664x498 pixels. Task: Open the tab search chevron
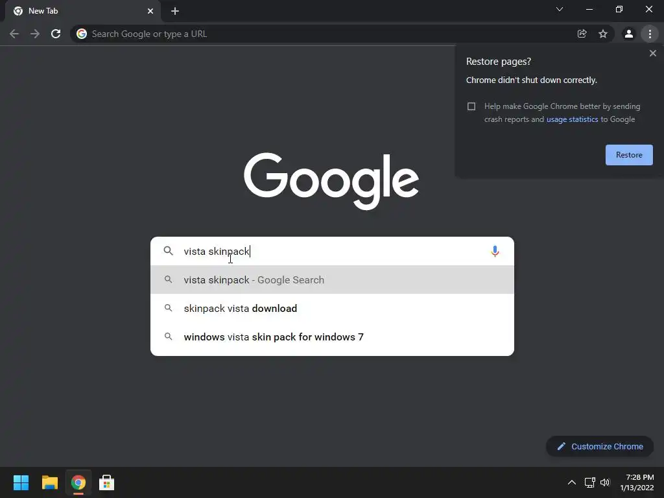(x=560, y=9)
